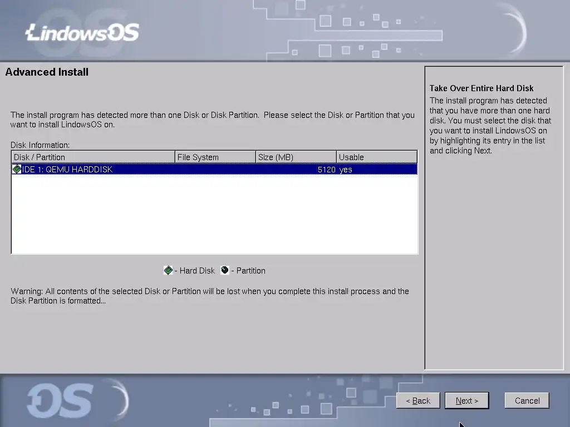Click the LindowsOS logo in header
The width and height of the screenshot is (570, 427).
82,32
